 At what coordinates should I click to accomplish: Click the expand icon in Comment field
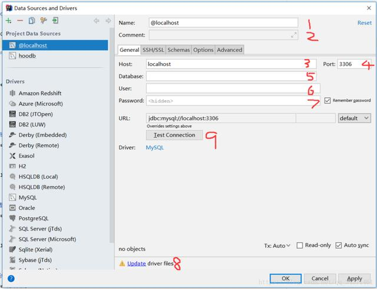pos(293,35)
